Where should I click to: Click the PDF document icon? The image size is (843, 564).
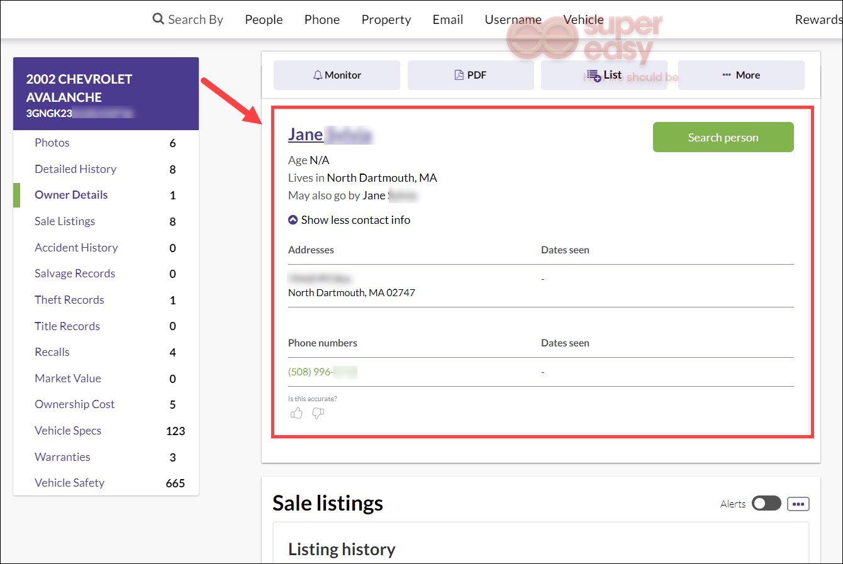click(x=459, y=75)
